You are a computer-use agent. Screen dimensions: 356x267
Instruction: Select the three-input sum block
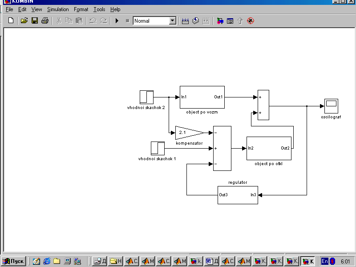pyautogui.click(x=222, y=148)
